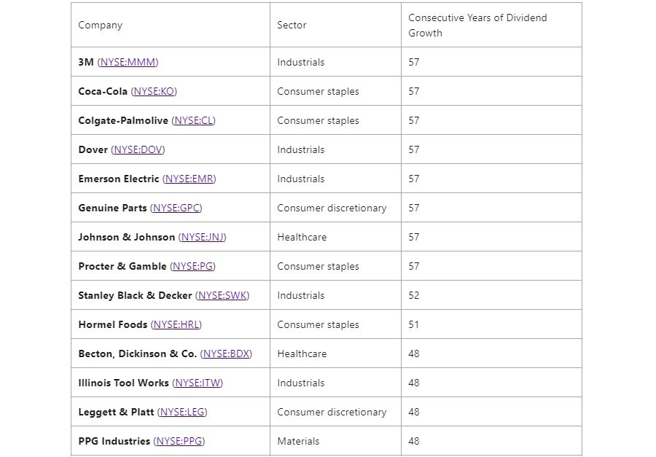656x457 pixels.
Task: Open the NYSE:ITW Illinois Tool Works link
Action: pyautogui.click(x=198, y=383)
